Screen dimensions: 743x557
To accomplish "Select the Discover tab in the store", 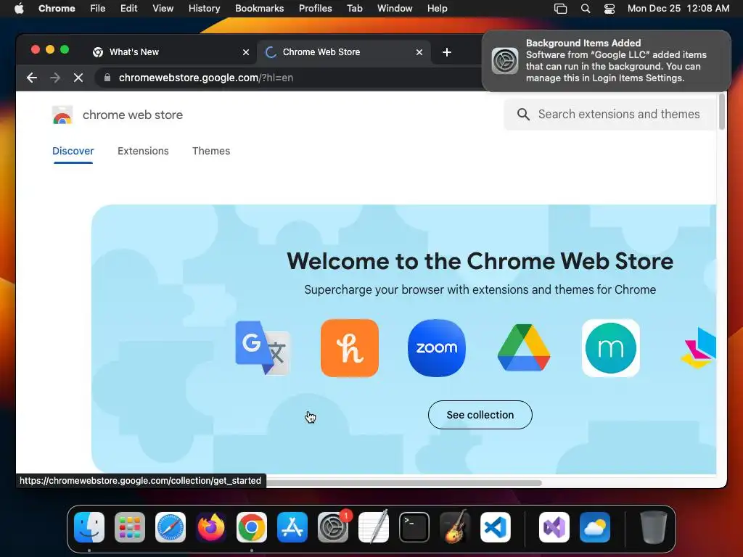I will 73,151.
